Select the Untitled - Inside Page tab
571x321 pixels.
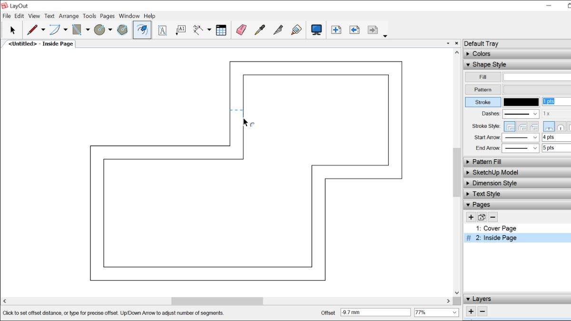(x=40, y=44)
